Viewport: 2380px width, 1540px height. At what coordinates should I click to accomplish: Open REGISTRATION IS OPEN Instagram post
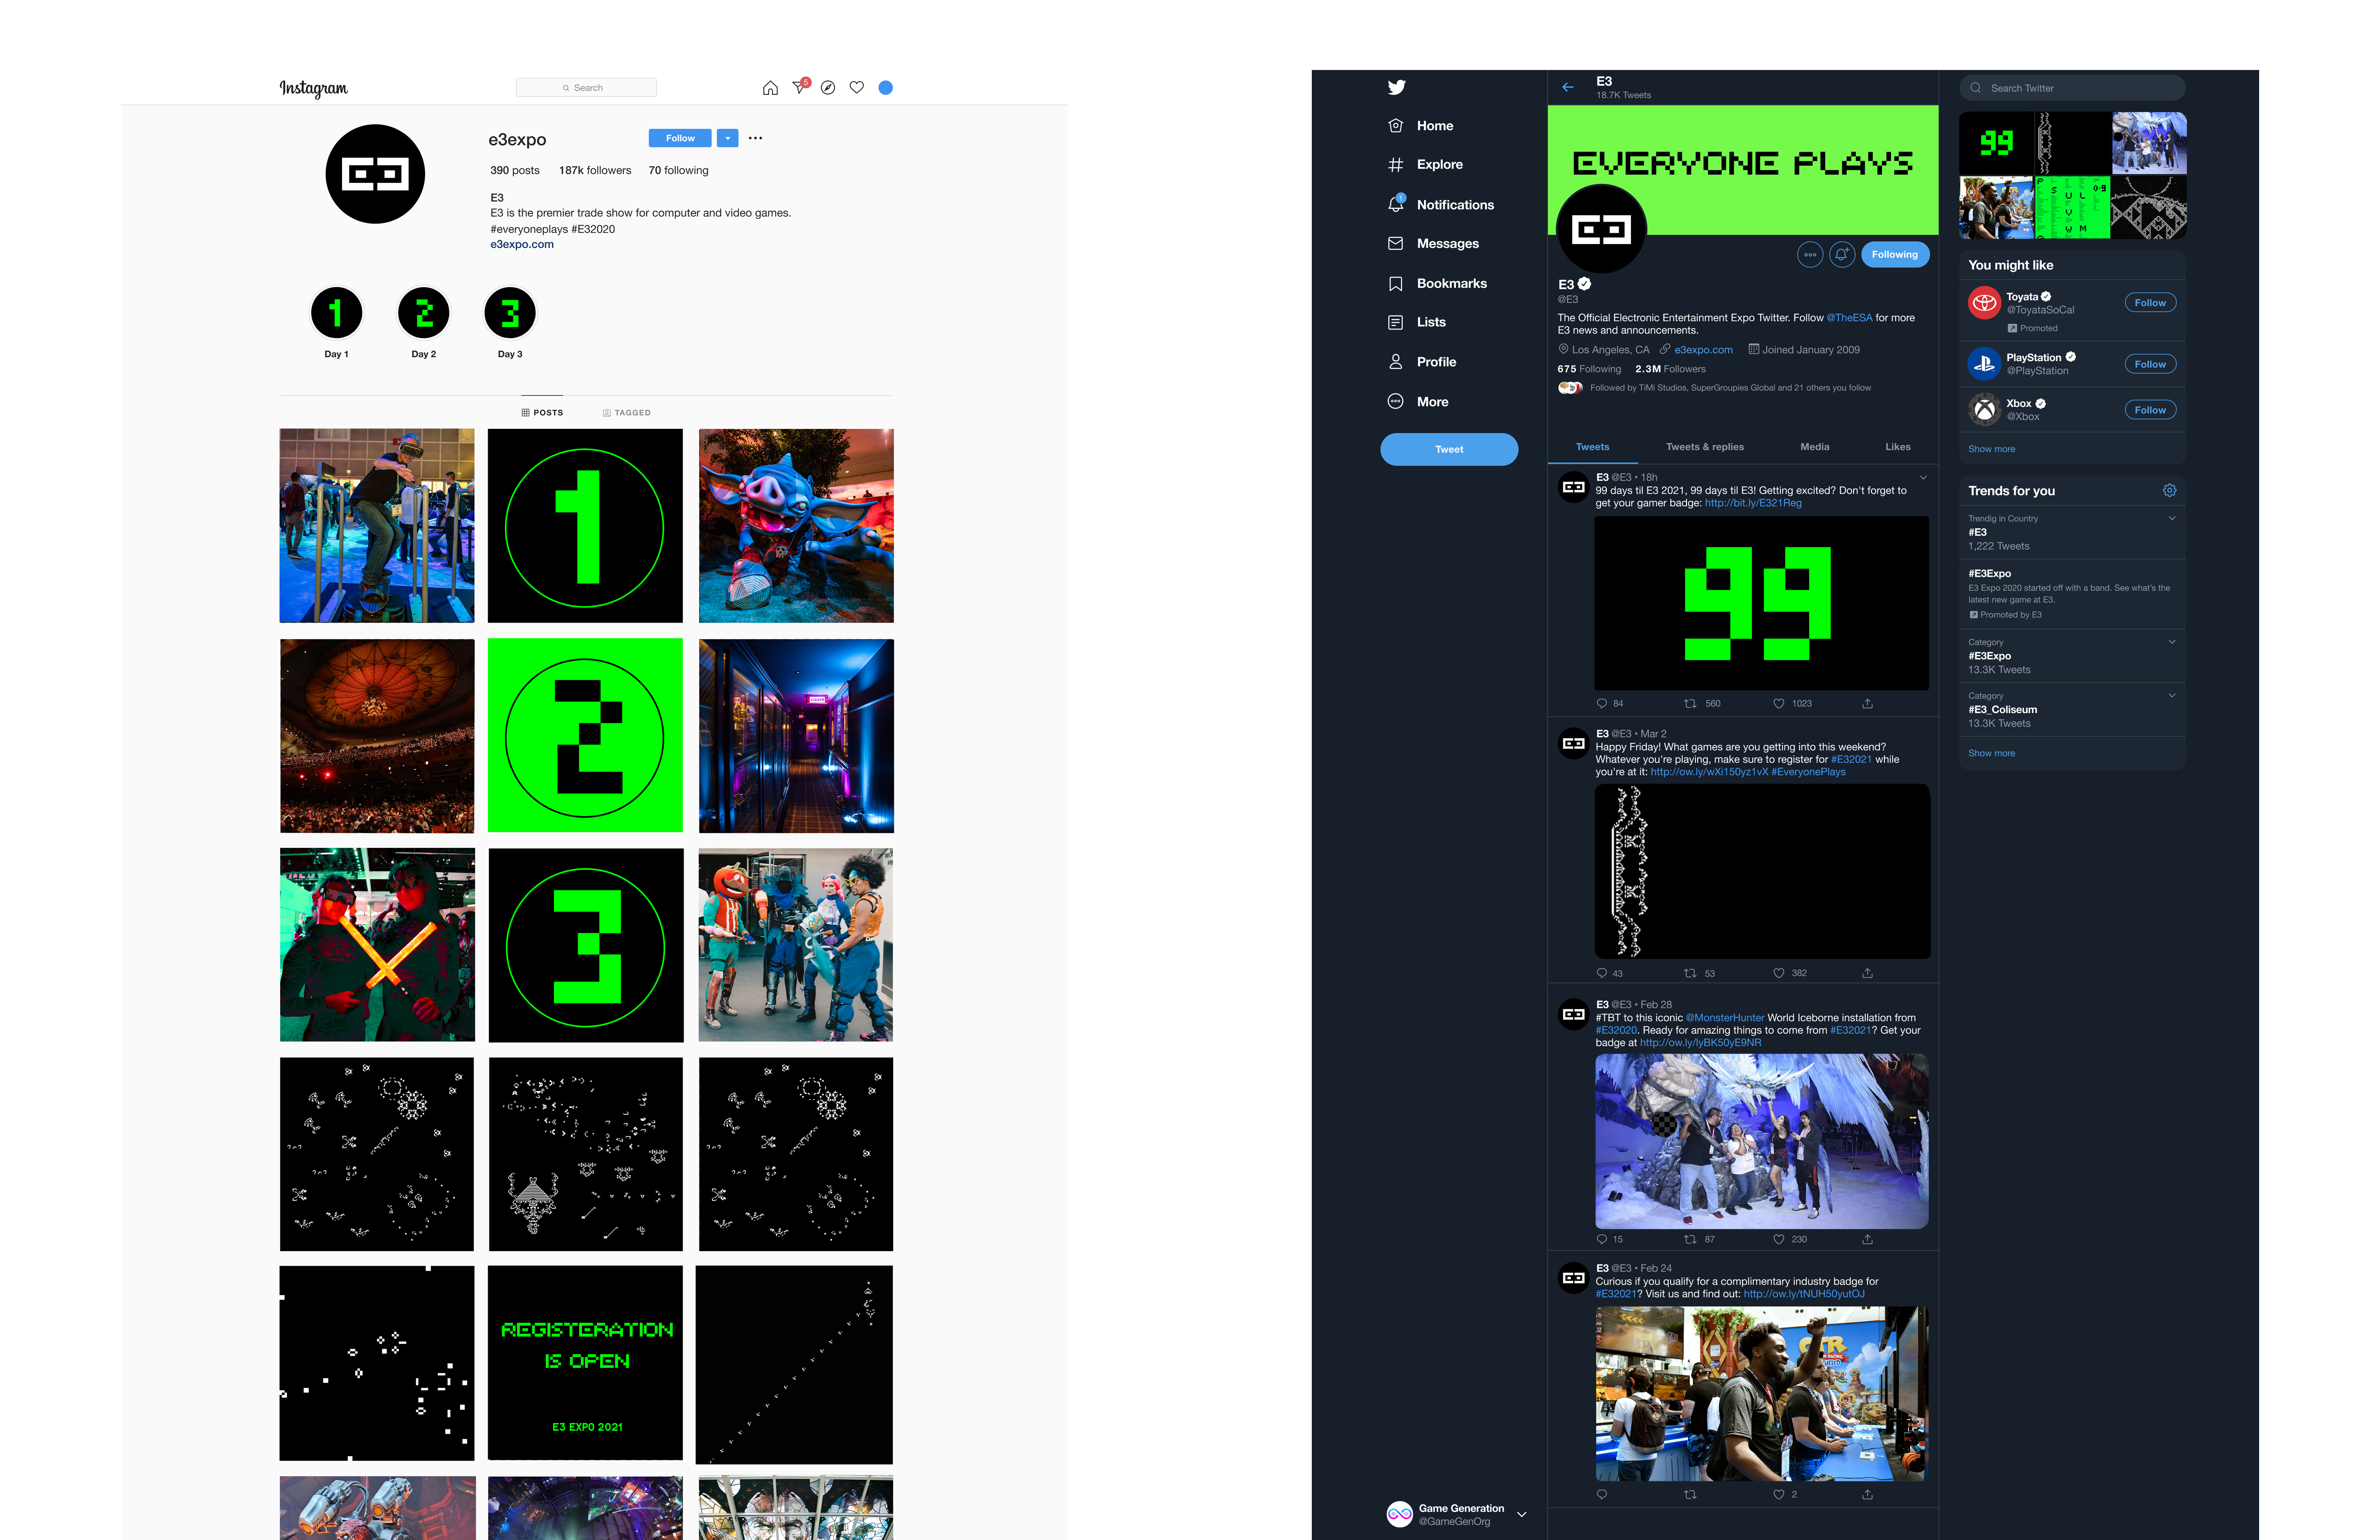(586, 1363)
